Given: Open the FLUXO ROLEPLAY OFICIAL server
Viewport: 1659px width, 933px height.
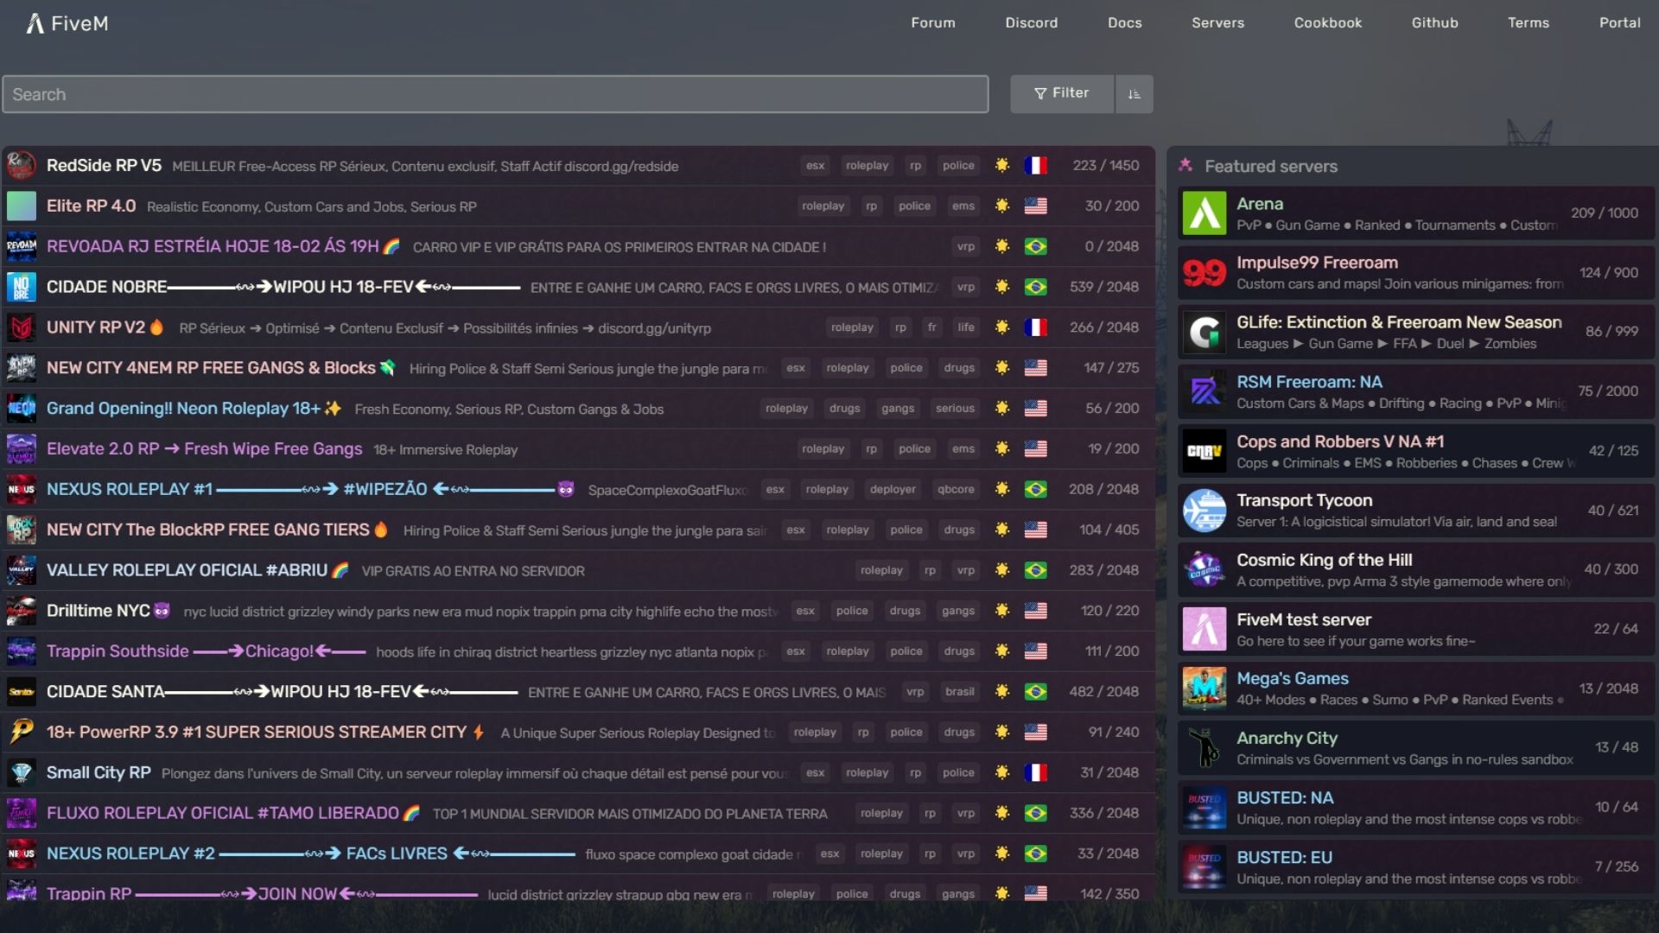Looking at the screenshot, I should [x=578, y=813].
